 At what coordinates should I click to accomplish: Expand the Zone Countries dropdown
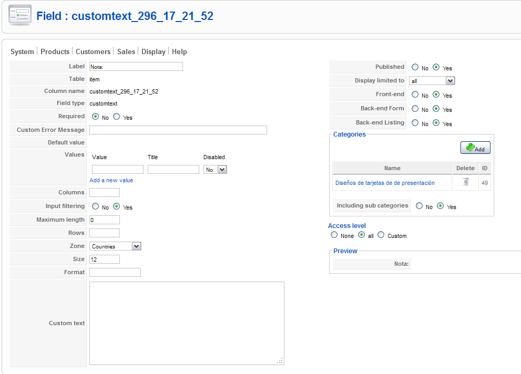pos(115,246)
